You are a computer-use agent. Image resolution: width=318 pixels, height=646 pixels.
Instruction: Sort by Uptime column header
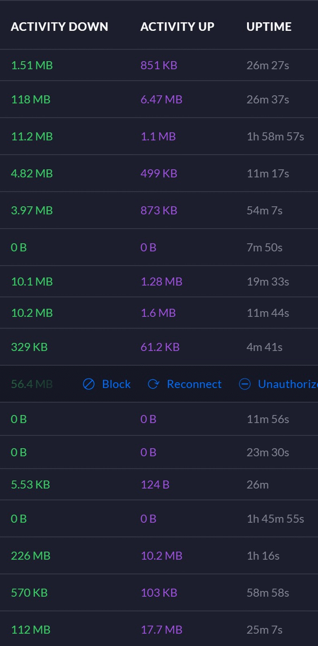(269, 27)
